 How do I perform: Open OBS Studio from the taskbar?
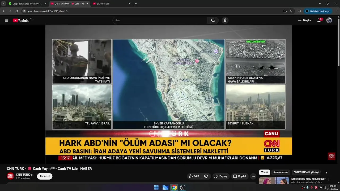click(x=183, y=188)
